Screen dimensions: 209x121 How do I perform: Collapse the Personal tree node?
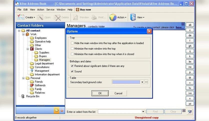[23, 78]
